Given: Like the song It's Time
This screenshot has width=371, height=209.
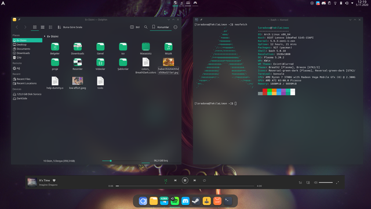Looking at the screenshot, I should coord(54,181).
